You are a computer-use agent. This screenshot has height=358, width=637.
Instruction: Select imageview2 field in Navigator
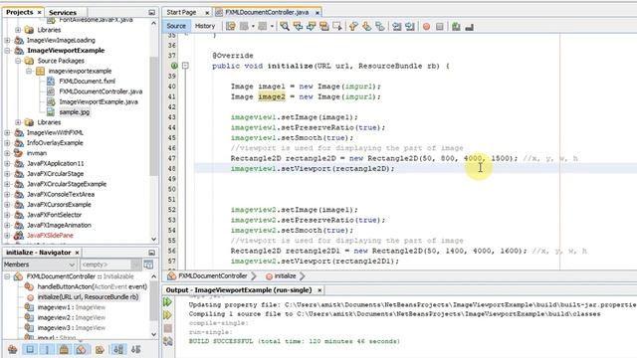pyautogui.click(x=71, y=317)
